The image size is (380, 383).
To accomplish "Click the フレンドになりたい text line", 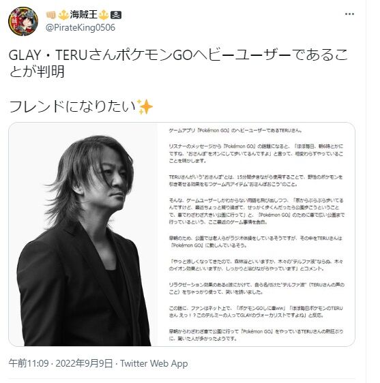I will (x=72, y=107).
